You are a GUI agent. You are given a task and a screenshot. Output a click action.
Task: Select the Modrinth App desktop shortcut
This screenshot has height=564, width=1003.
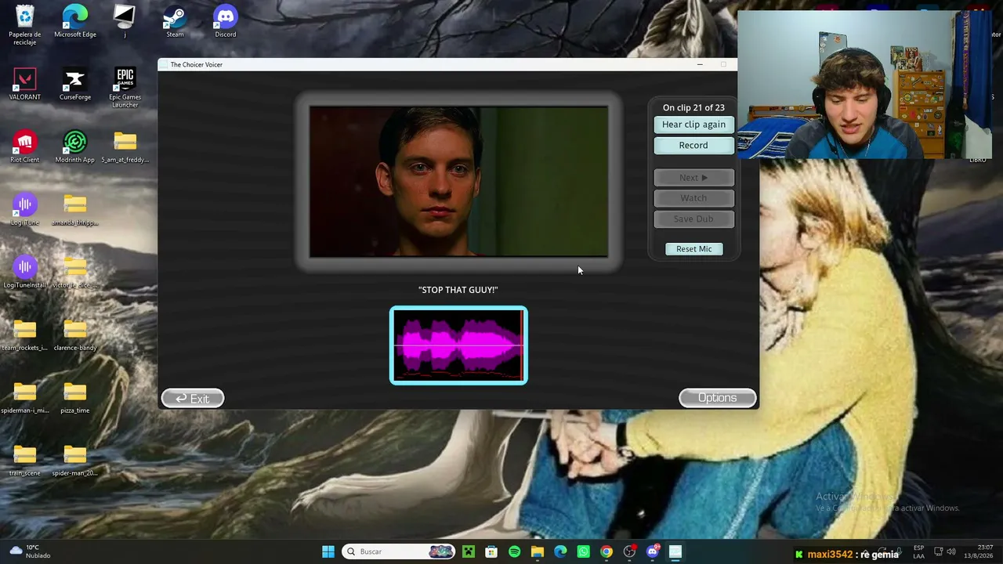point(75,146)
